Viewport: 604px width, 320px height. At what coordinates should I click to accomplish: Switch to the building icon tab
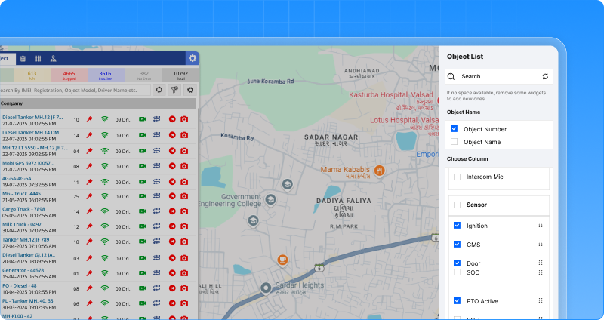click(23, 58)
